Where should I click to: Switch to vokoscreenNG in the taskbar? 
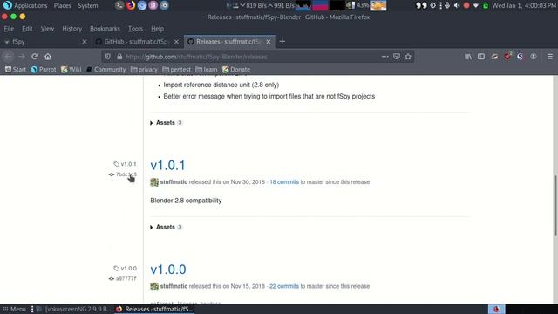click(x=74, y=309)
